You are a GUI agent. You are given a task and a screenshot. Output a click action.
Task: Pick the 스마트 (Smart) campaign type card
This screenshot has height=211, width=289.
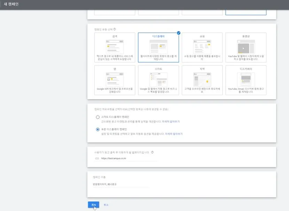pos(158,80)
